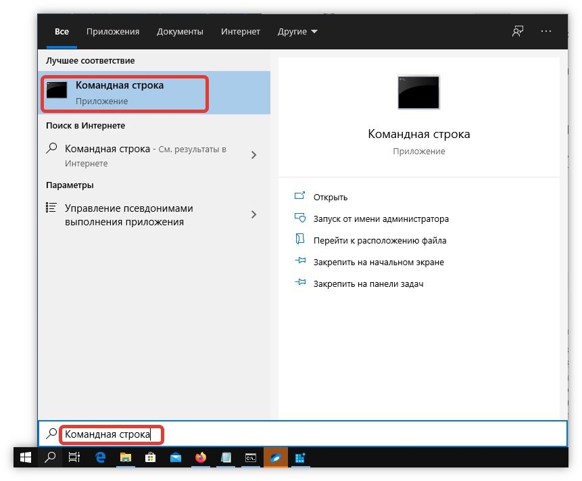Launch Microsoft Edge from the taskbar
The width and height of the screenshot is (582, 481).
coord(100,457)
